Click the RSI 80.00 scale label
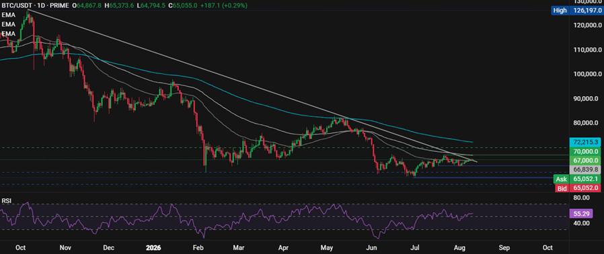604x254 pixels. pyautogui.click(x=581, y=198)
